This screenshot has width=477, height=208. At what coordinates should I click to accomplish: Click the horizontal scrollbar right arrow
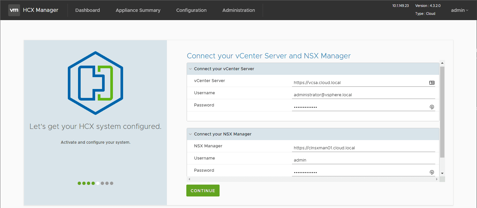(x=437, y=179)
